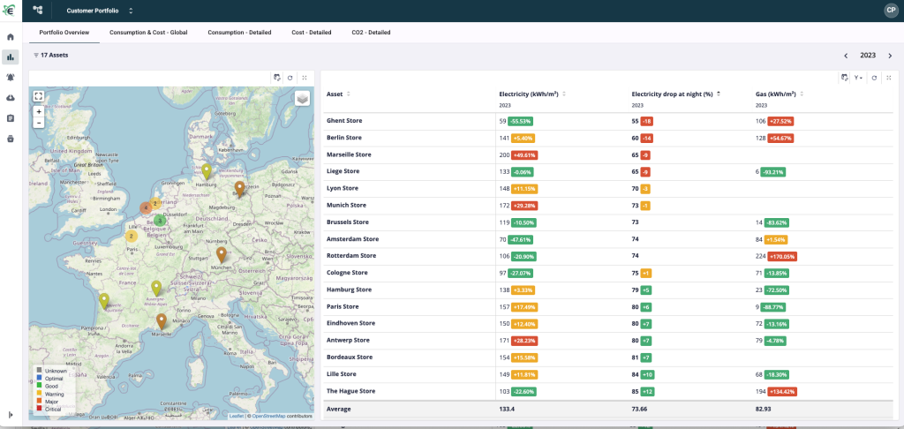
Task: Switch to Consumption & Cost - Global tab
Action: click(148, 33)
